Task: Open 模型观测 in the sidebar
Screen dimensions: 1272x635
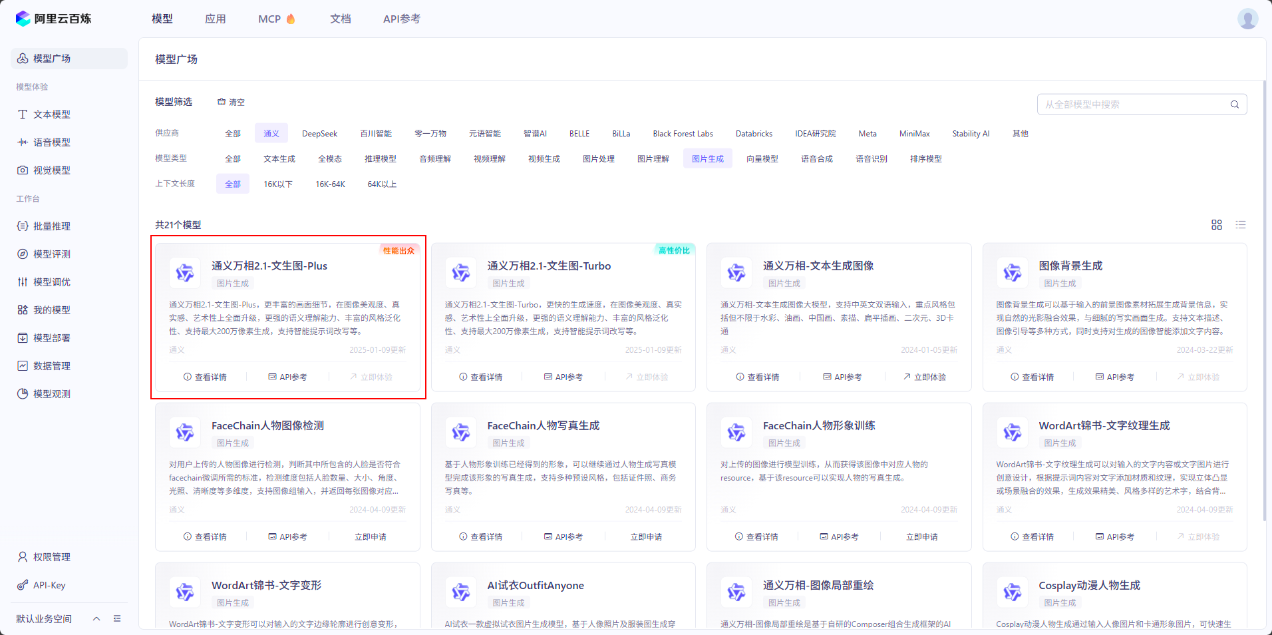Action: tap(69, 394)
